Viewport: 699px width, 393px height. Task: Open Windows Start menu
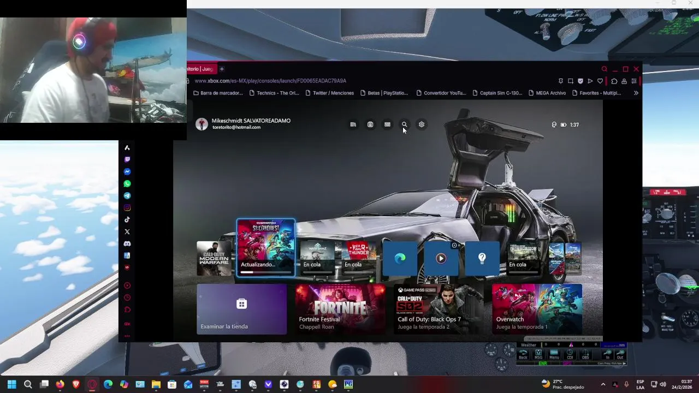click(x=12, y=384)
